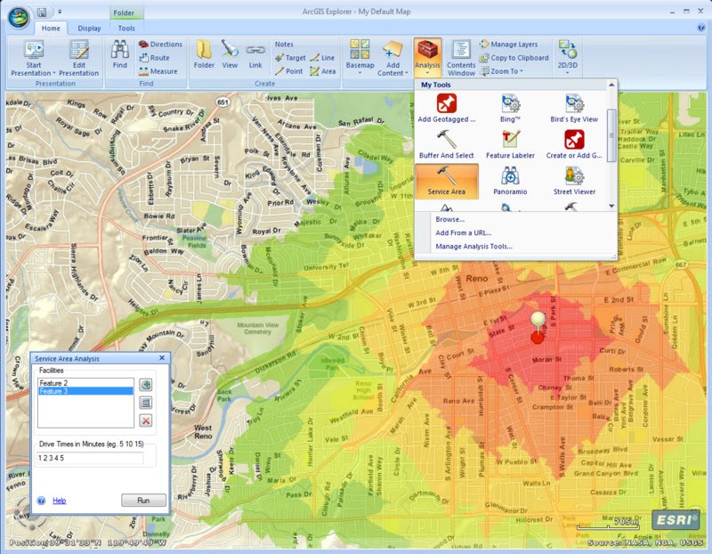
Task: Click the Help icon in Service Area dialog
Action: [41, 501]
